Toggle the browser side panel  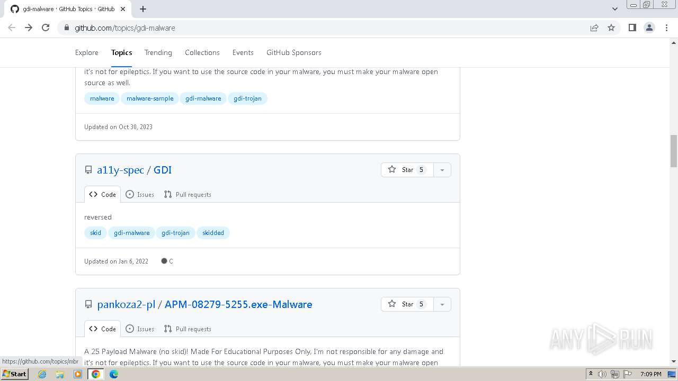pos(632,28)
